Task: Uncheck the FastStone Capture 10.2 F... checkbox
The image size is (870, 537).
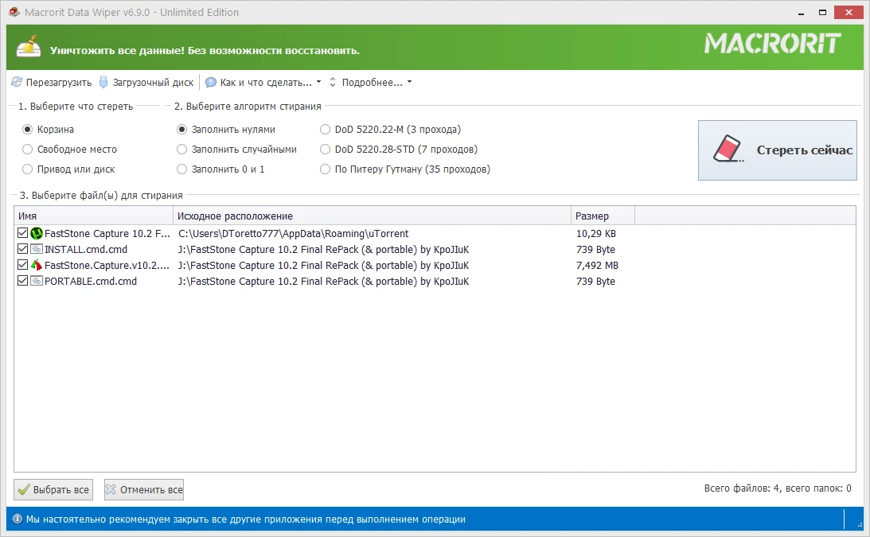Action: tap(23, 233)
